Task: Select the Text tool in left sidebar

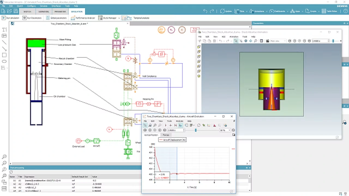Action: coord(4,30)
